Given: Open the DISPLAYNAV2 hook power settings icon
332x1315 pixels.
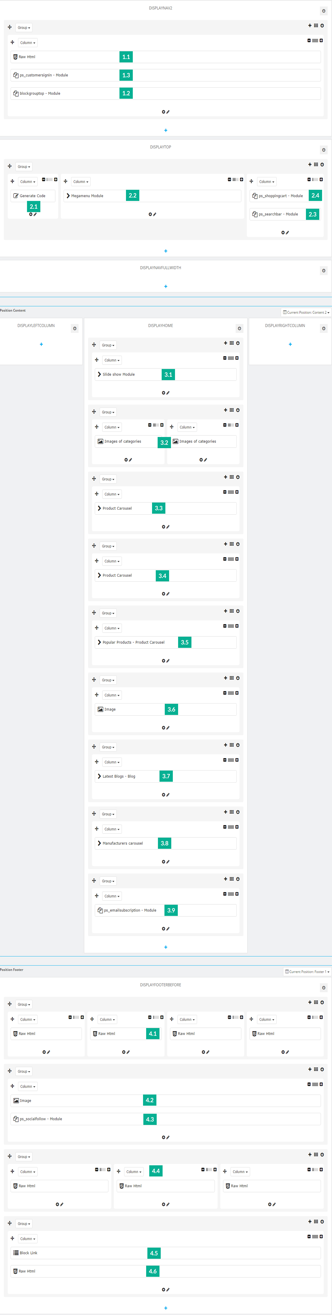Looking at the screenshot, I should click(x=323, y=11).
